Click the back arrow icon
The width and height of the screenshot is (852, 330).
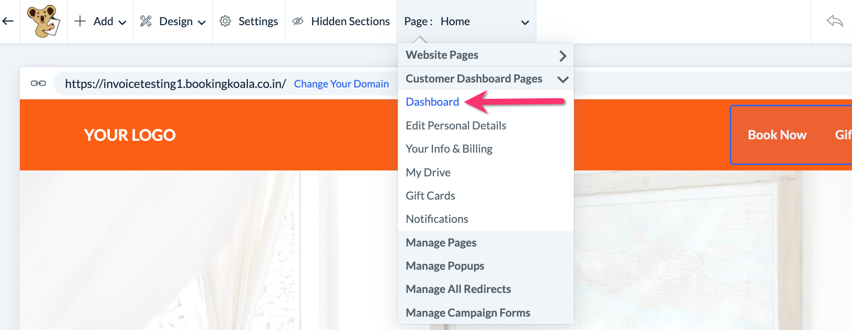pyautogui.click(x=8, y=21)
